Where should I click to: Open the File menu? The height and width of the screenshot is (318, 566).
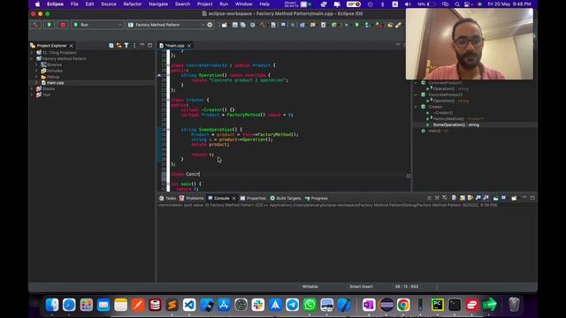(74, 4)
